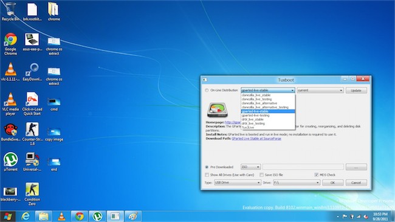Select the BundleSwe monkey desktop icon

coord(10,132)
